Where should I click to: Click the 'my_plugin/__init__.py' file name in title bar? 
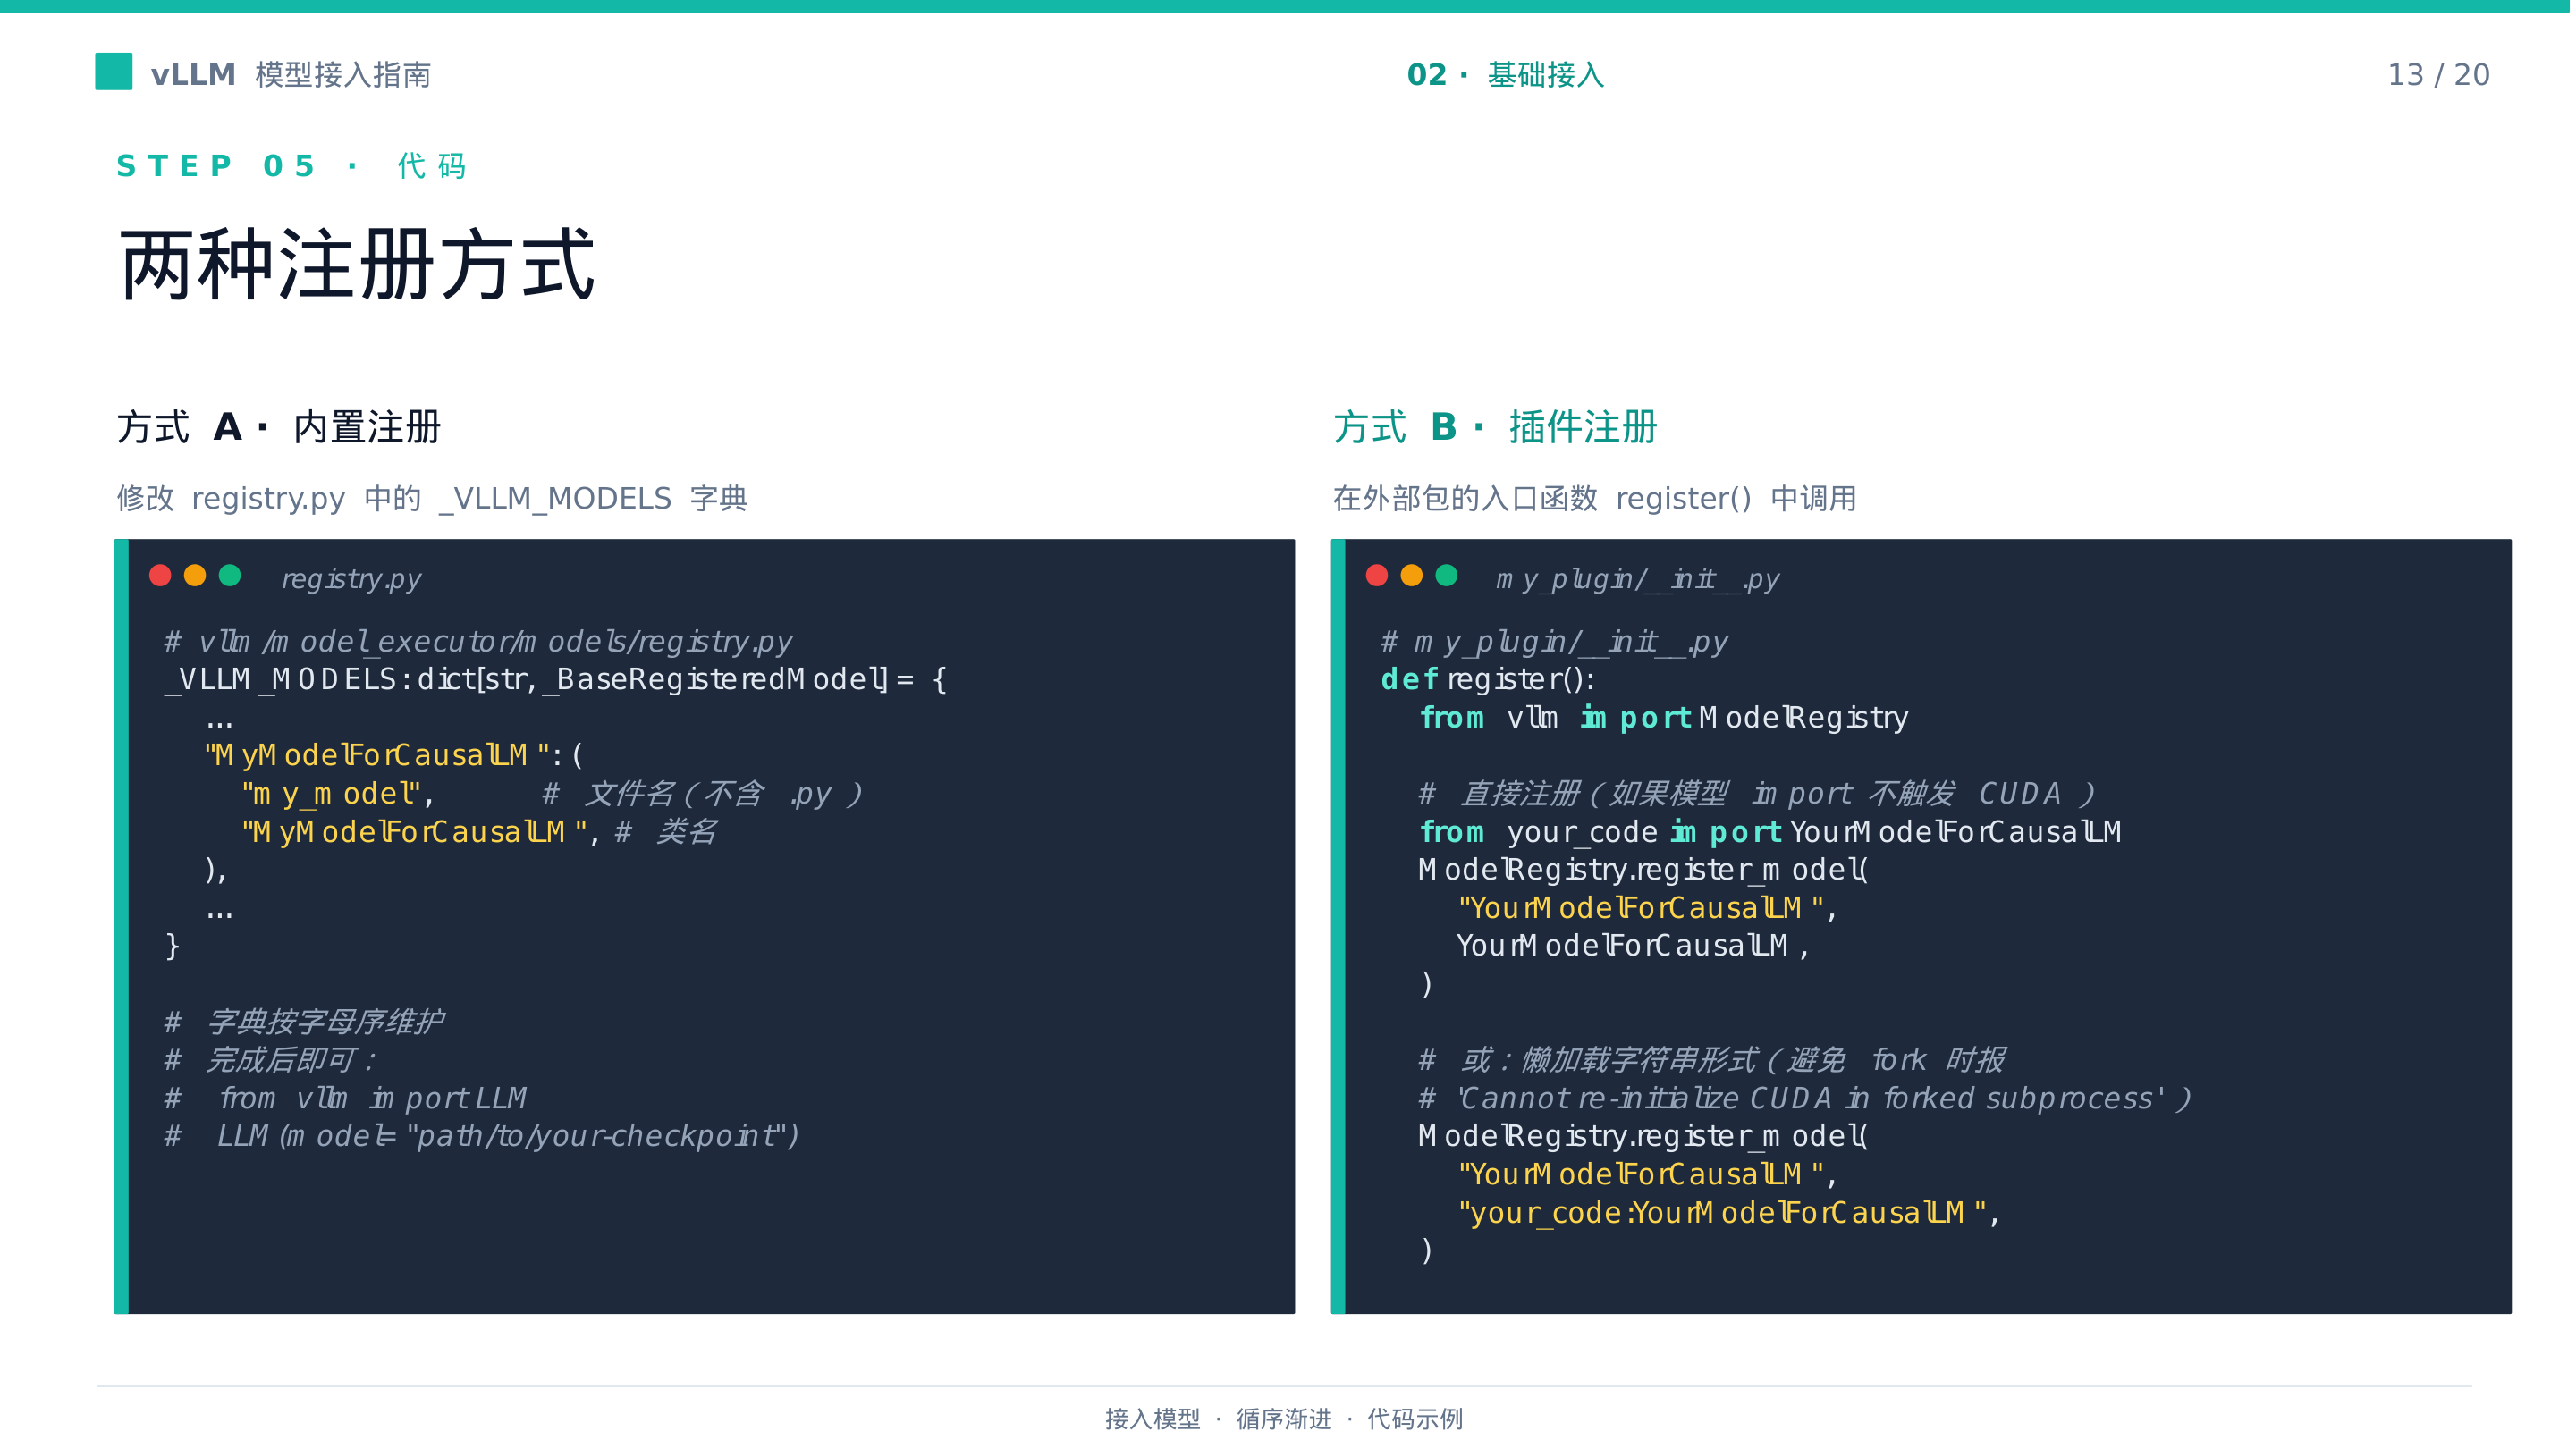pyautogui.click(x=1638, y=580)
